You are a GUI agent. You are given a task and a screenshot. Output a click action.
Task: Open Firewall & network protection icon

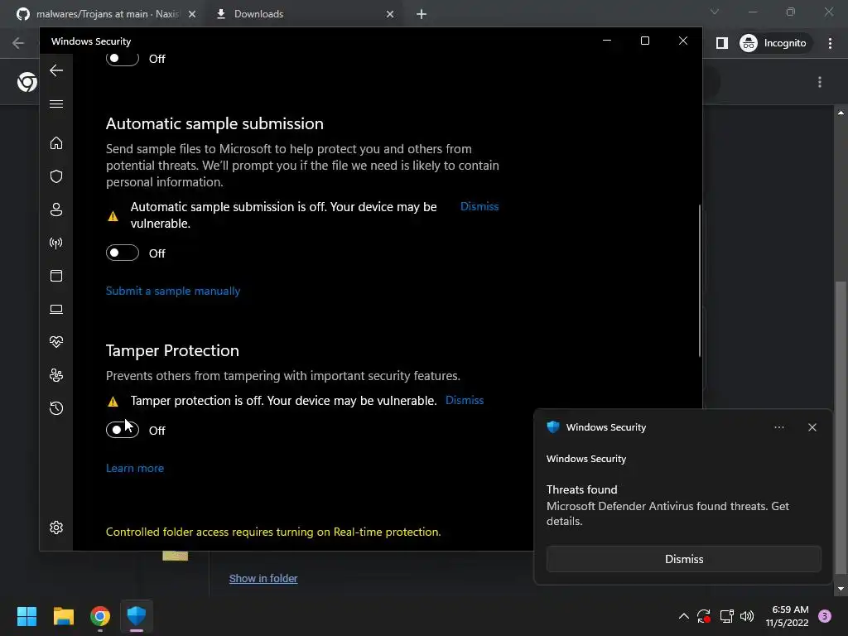tap(56, 243)
